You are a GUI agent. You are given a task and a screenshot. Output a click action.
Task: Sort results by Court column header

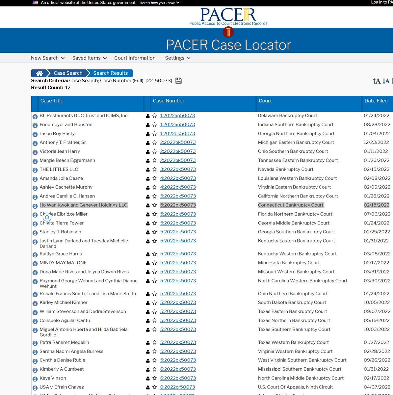265,101
